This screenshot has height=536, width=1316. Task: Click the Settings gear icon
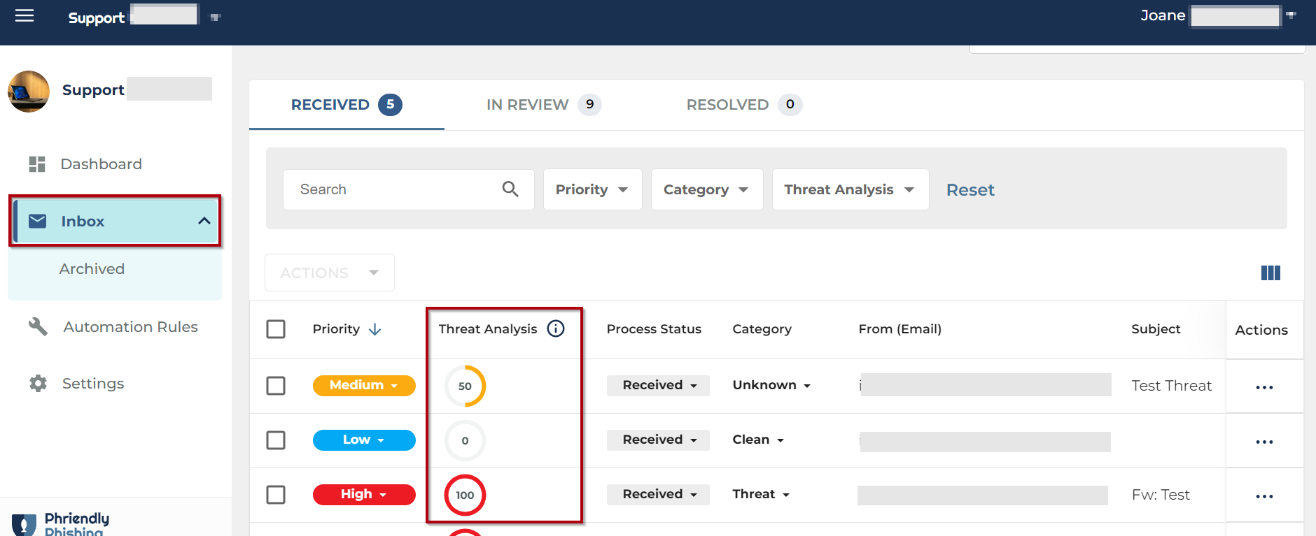coord(38,383)
